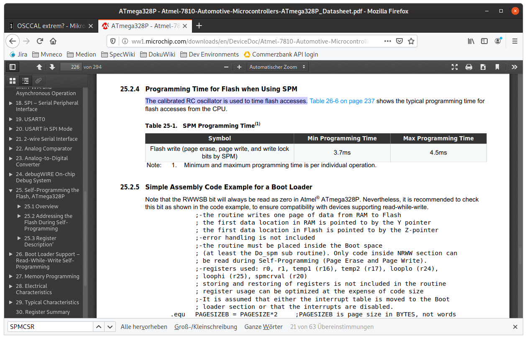The image size is (527, 339).
Task: Find the next SPMCSR match
Action: tap(110, 327)
